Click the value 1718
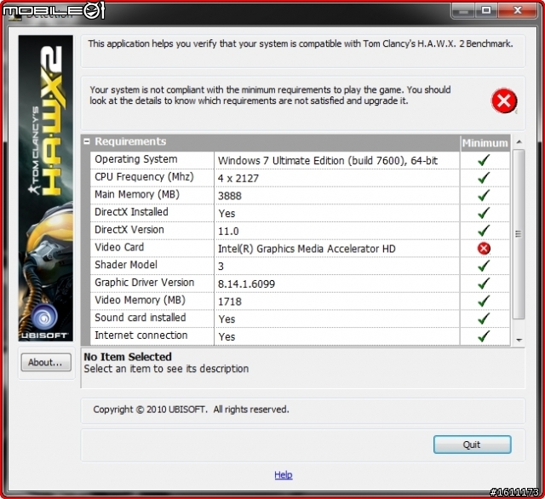The height and width of the screenshot is (499, 545). (x=229, y=301)
